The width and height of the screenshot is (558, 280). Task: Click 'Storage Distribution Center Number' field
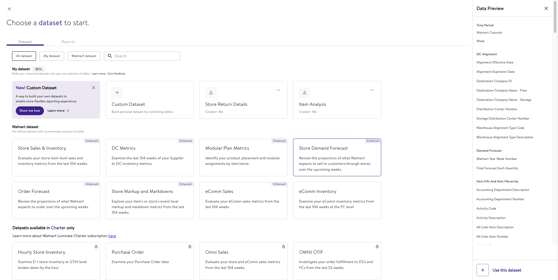click(x=503, y=119)
